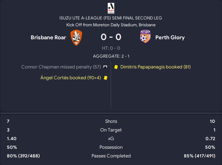Click the Brisbane Roar club badge

click(x=76, y=37)
